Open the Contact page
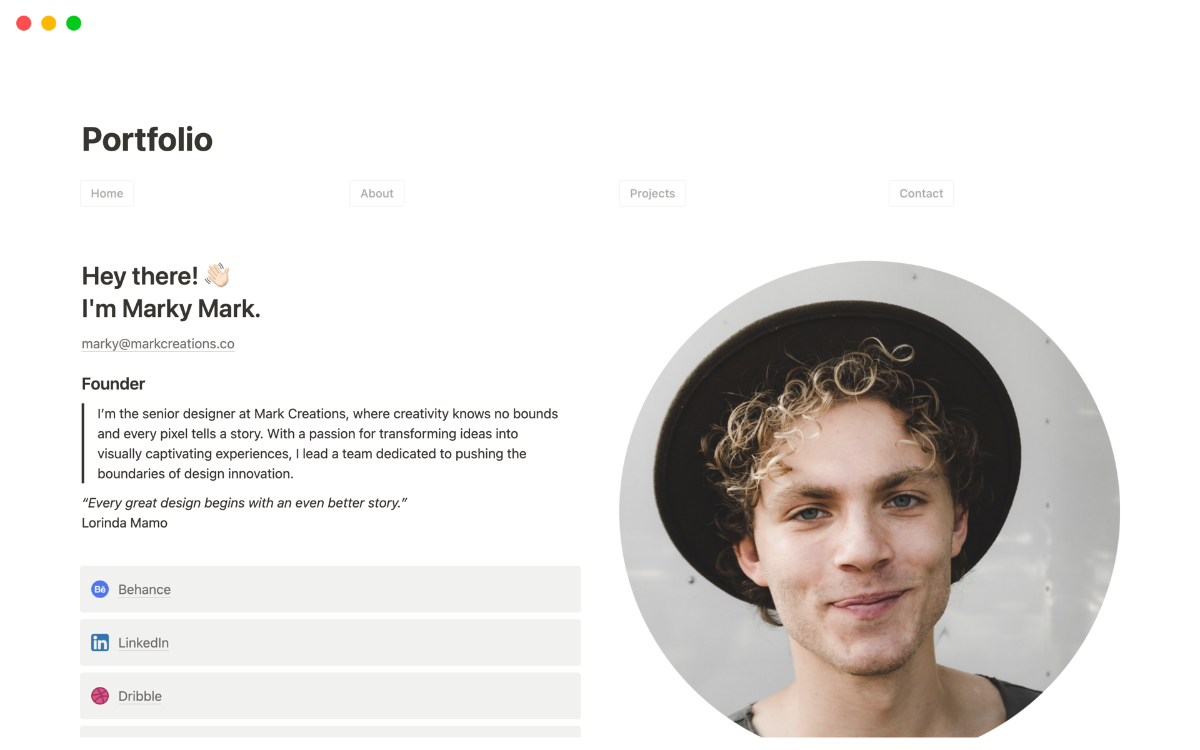 (921, 192)
